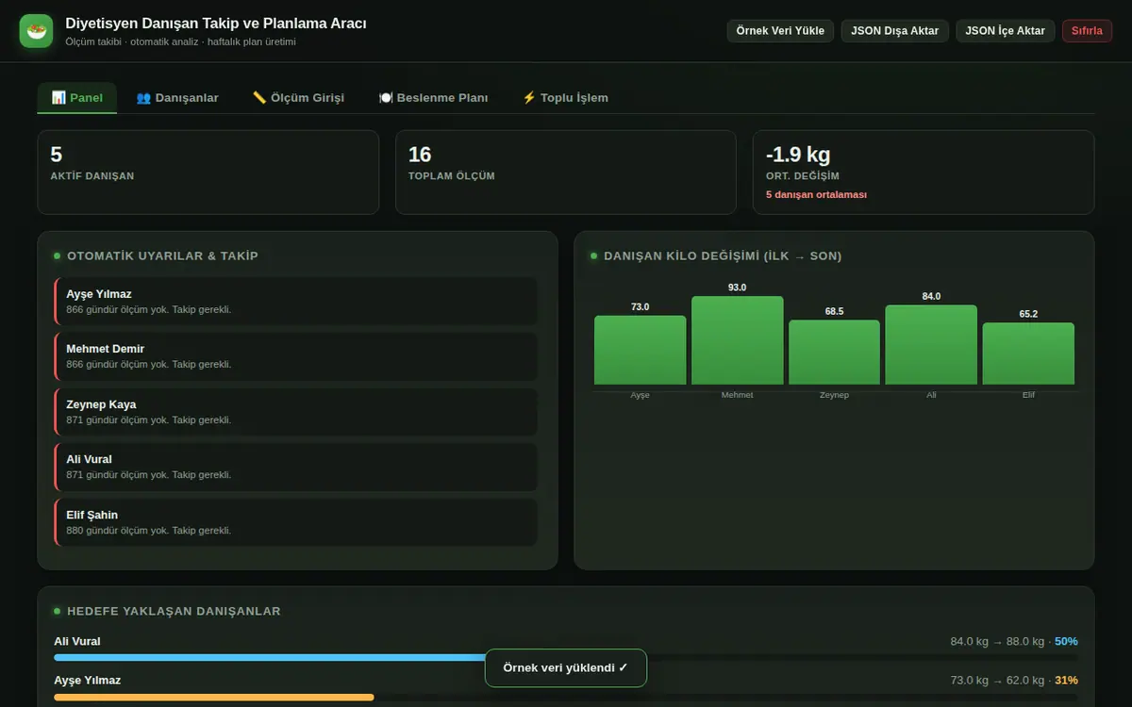Select the Toplu İşlem tab

point(565,98)
